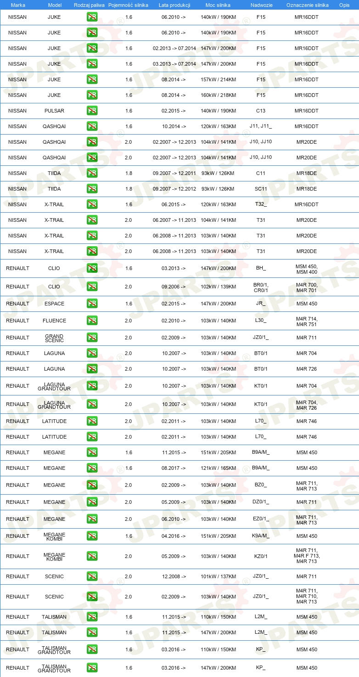359x677 pixels.
Task: Click fuel icon in Megane EZ0/1_ row
Action: (x=92, y=519)
